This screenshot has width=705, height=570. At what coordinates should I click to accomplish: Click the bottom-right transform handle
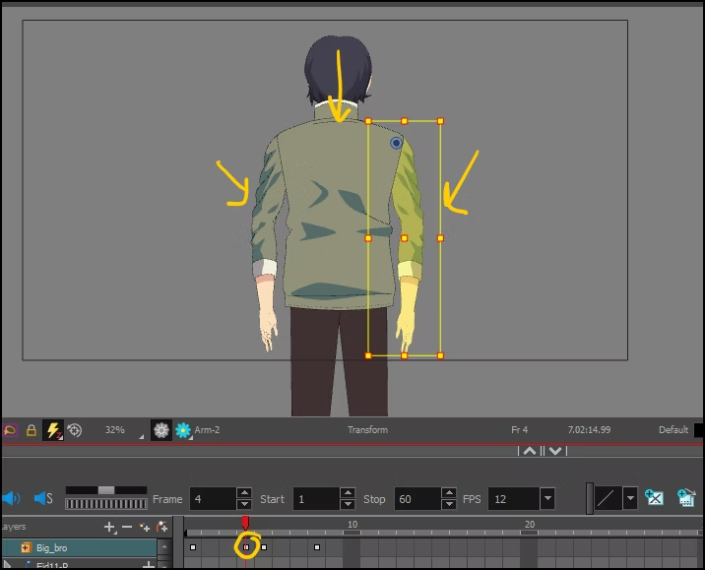440,355
